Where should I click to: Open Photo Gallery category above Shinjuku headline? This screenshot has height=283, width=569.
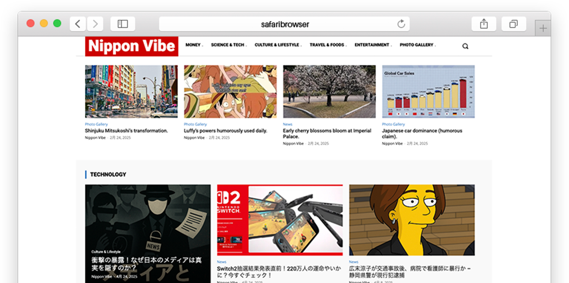click(96, 124)
